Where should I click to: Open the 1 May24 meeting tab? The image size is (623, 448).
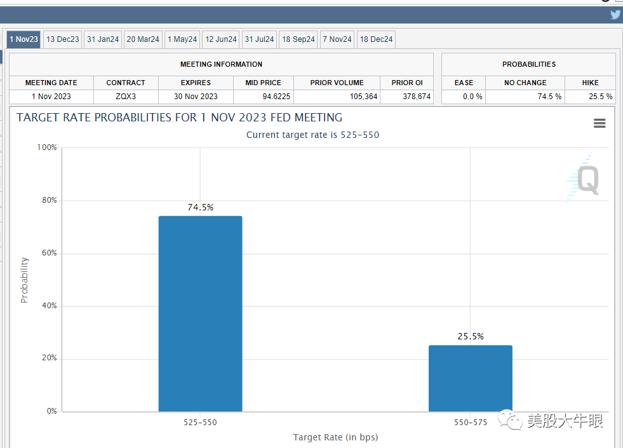click(182, 39)
